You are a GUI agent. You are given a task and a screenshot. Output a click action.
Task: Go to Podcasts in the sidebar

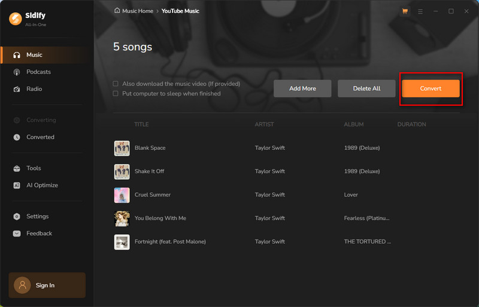click(38, 72)
